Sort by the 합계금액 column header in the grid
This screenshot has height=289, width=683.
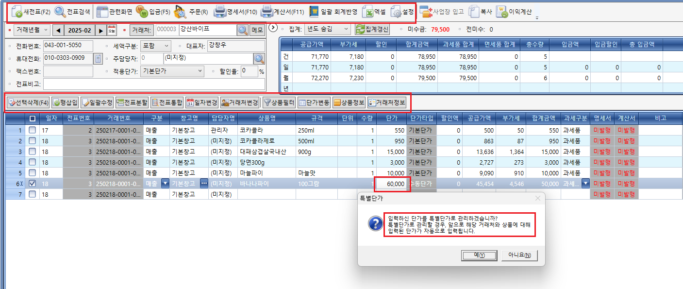pos(543,118)
